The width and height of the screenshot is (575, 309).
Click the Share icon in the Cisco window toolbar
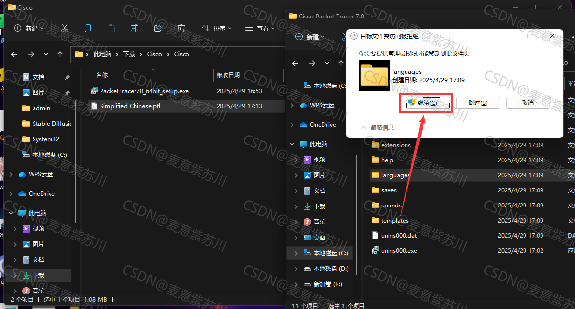158,28
